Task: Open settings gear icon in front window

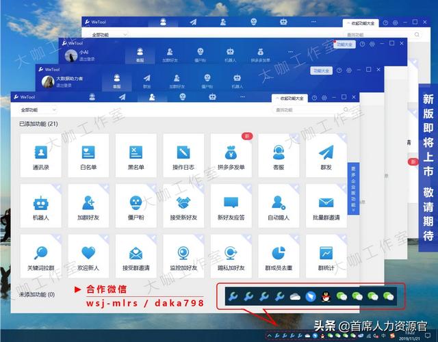Action: (x=324, y=98)
